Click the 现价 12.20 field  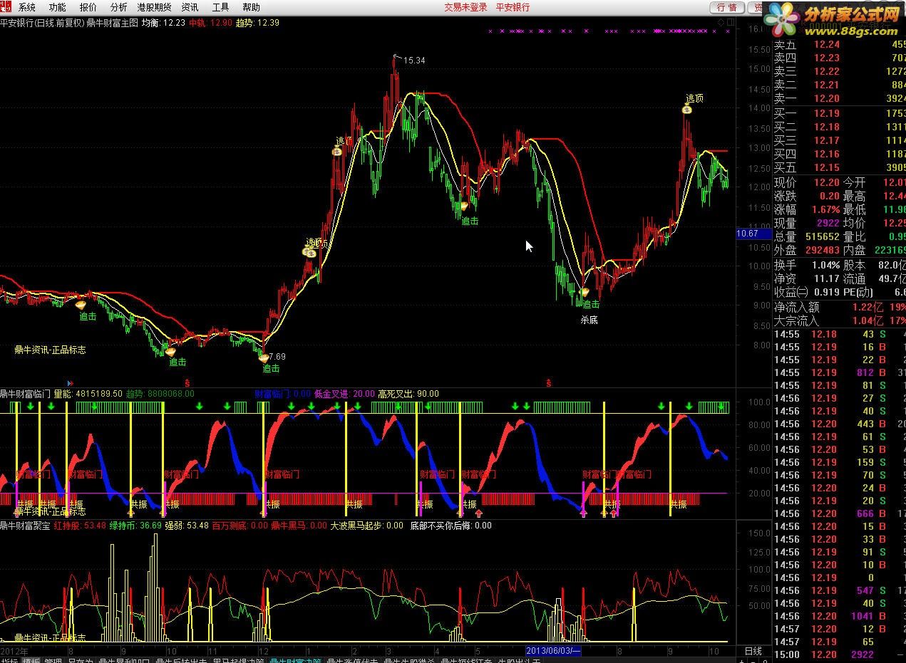click(x=807, y=183)
